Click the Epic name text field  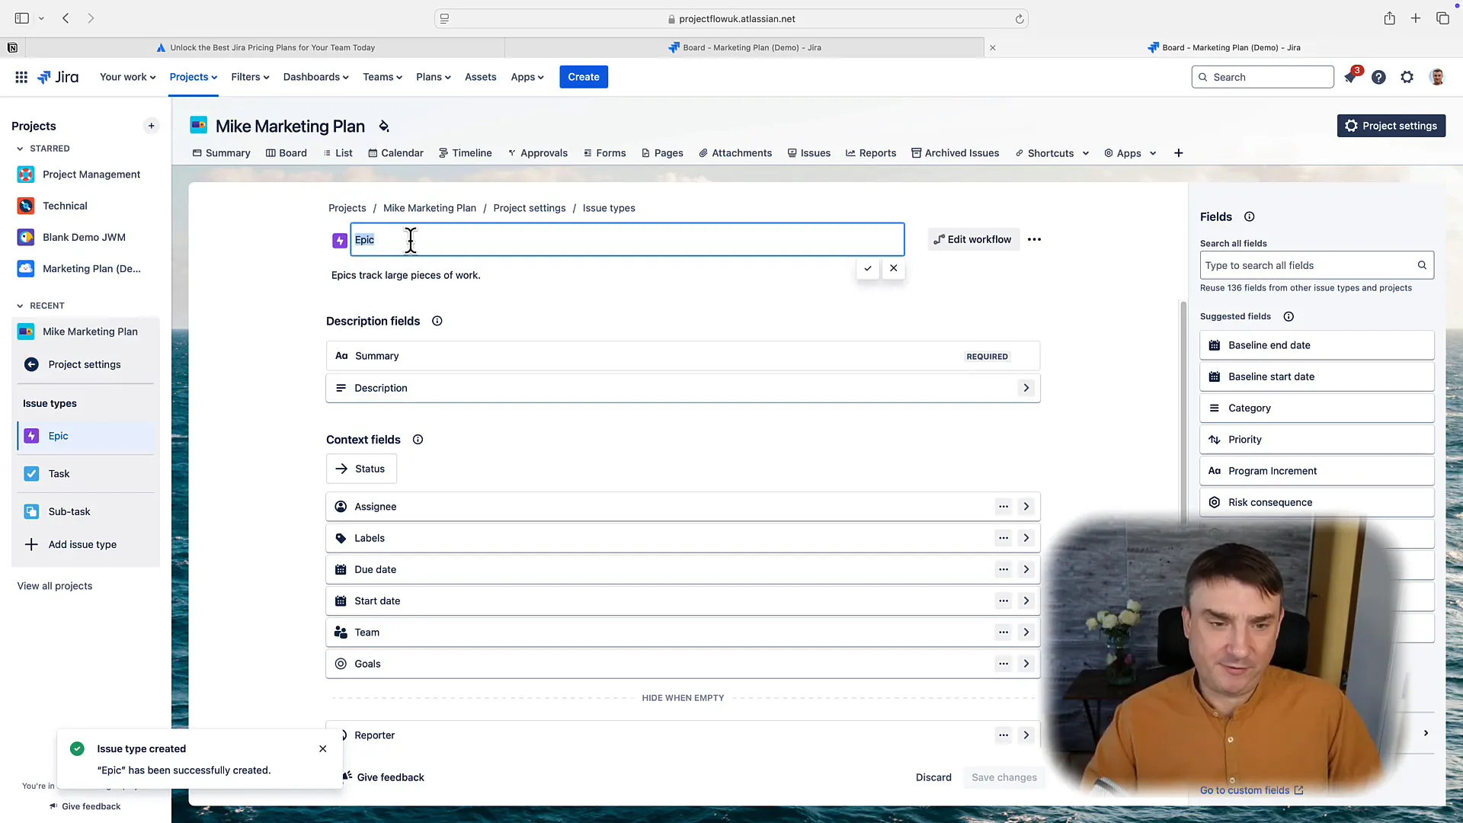click(626, 239)
